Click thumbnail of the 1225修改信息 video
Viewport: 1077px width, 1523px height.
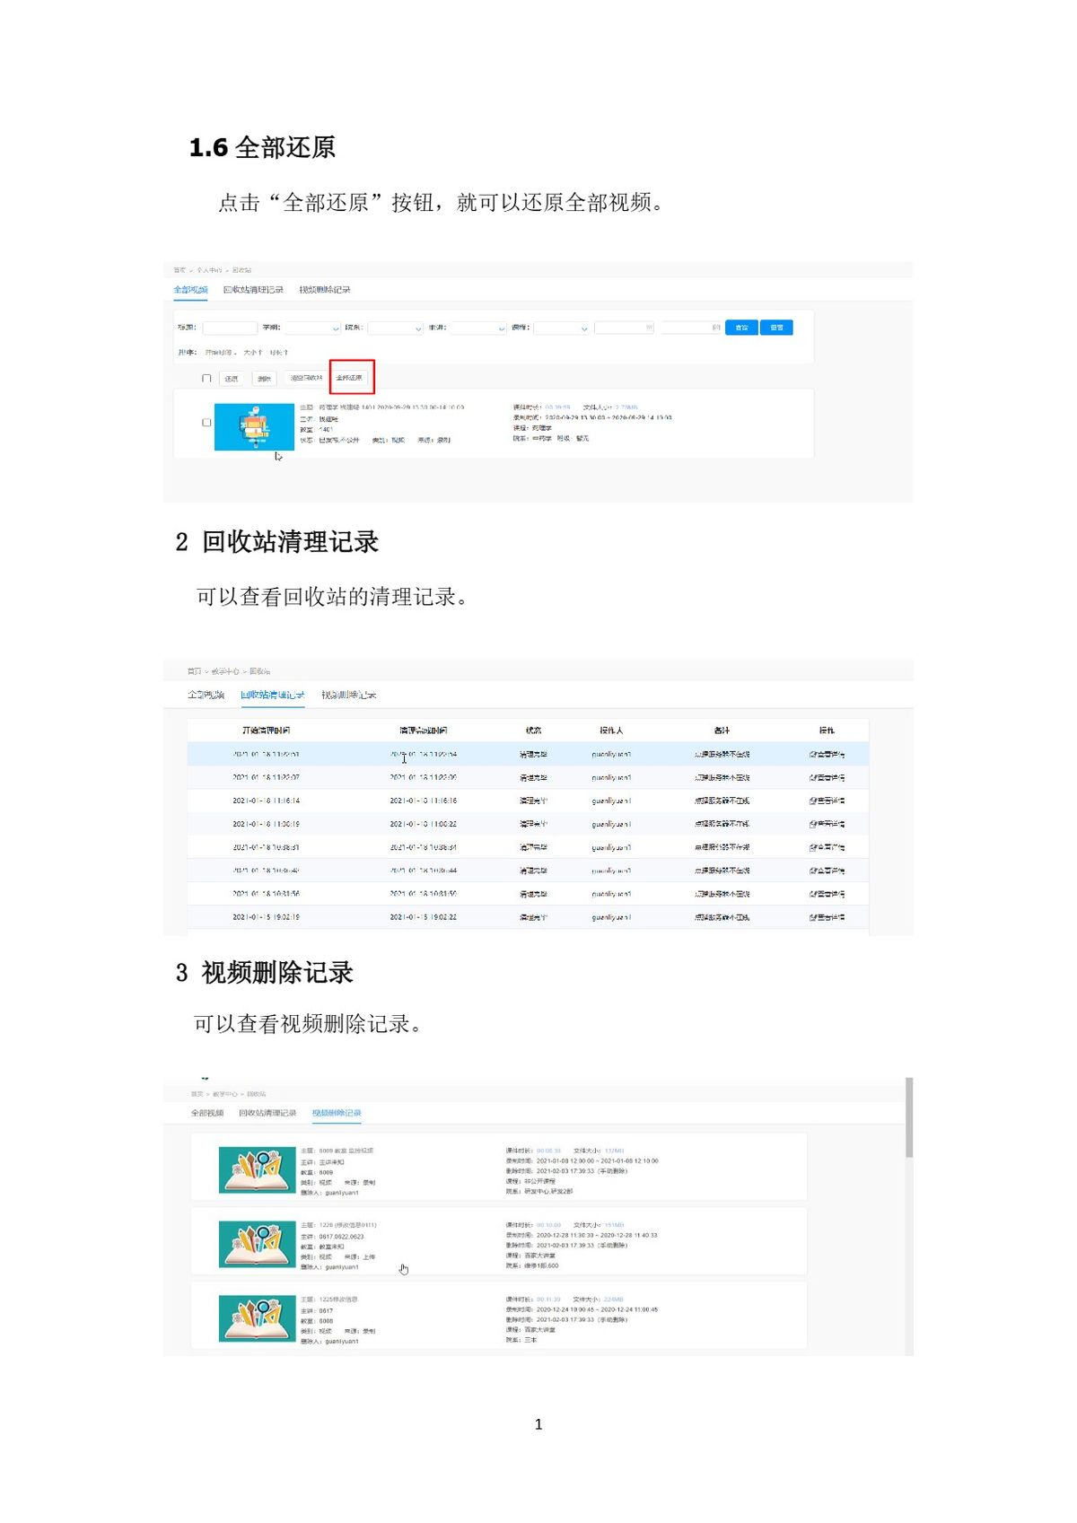point(257,1318)
